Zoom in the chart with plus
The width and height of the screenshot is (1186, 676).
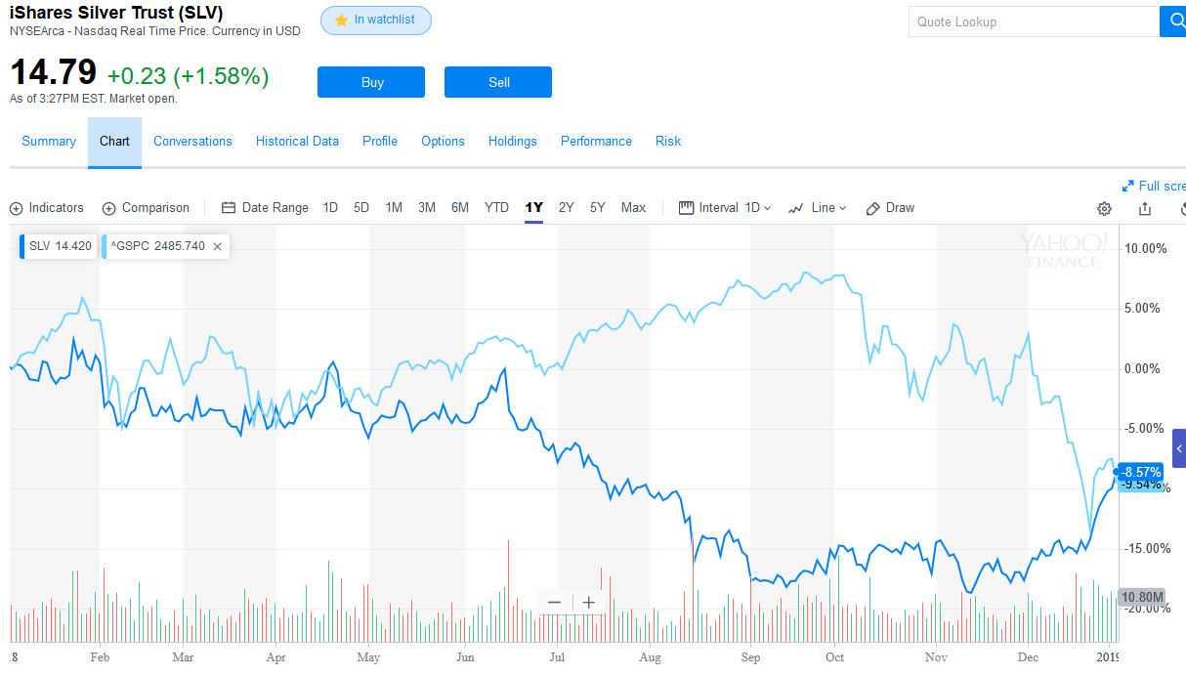[x=588, y=603]
